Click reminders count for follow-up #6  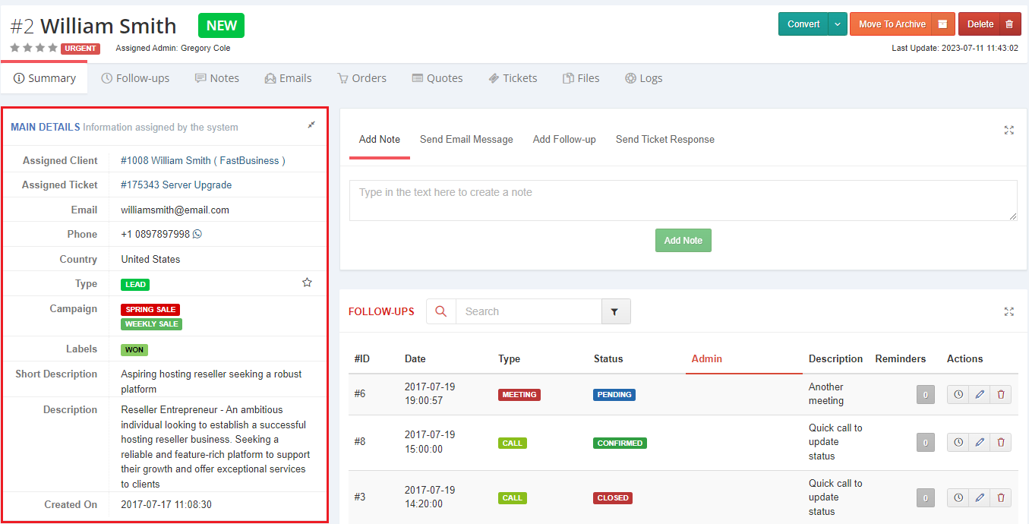pos(925,395)
